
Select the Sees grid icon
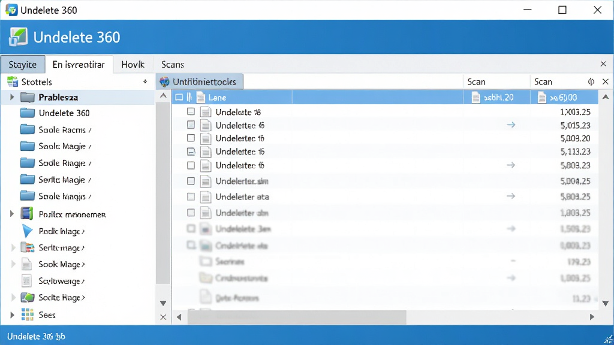[x=28, y=314]
